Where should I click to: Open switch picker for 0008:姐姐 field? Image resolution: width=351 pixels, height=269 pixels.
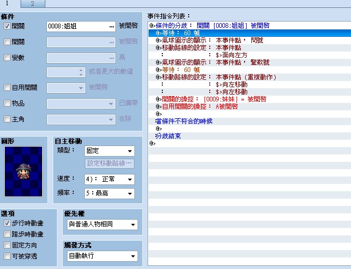[x=81, y=26]
